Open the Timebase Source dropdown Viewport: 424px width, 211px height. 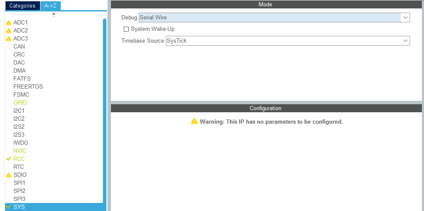tap(288, 41)
